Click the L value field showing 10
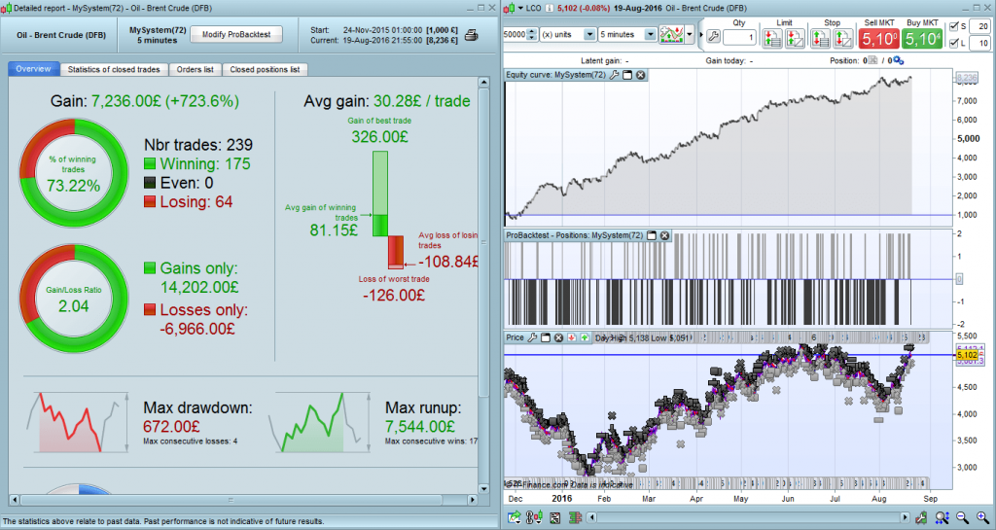Screen dimensions: 996x530 [x=978, y=43]
